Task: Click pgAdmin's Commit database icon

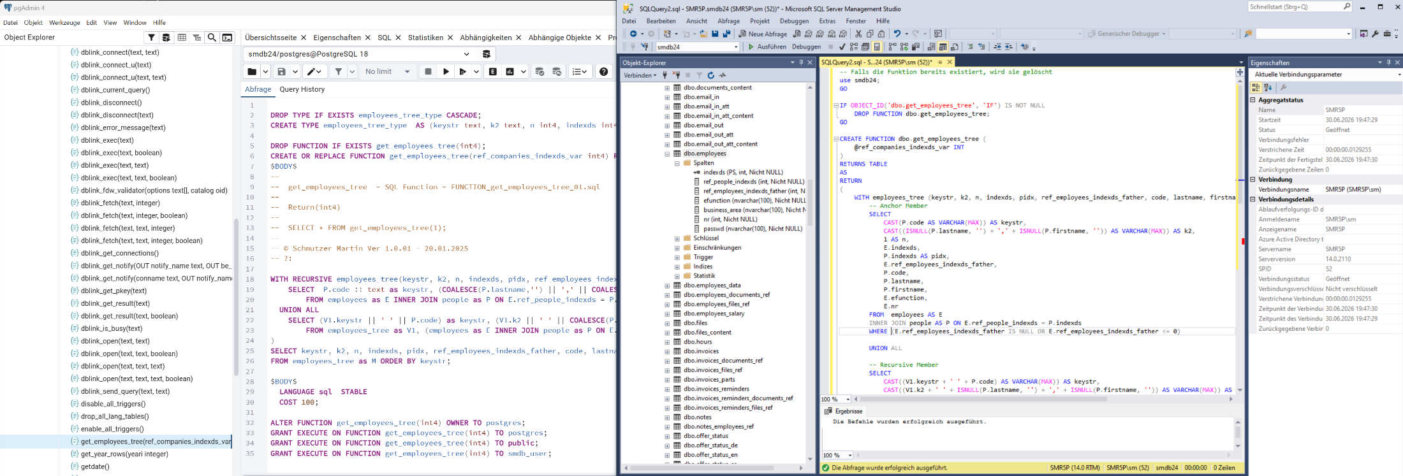Action: point(540,71)
